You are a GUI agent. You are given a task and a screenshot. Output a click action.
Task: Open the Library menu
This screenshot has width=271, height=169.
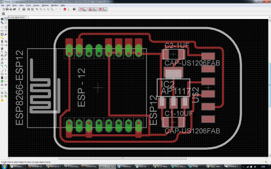pyautogui.click(x=36, y=5)
